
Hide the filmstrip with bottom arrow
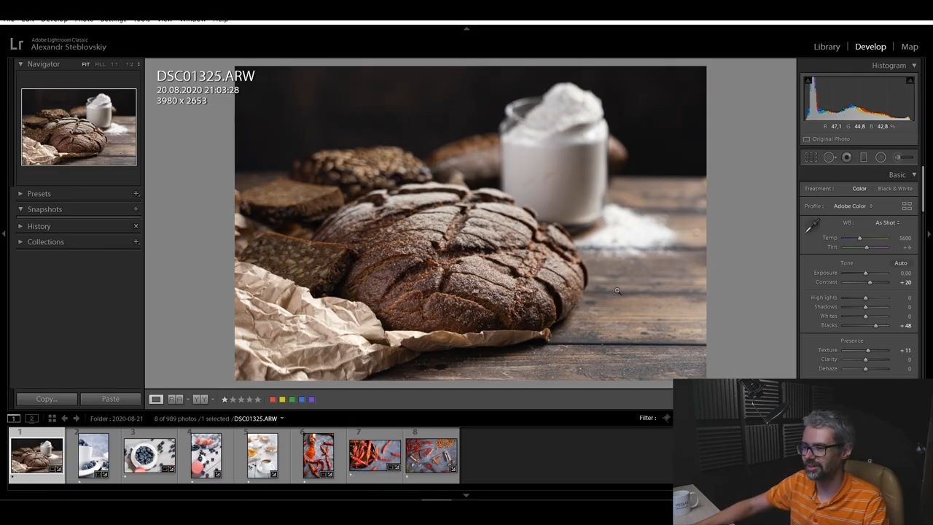click(466, 496)
